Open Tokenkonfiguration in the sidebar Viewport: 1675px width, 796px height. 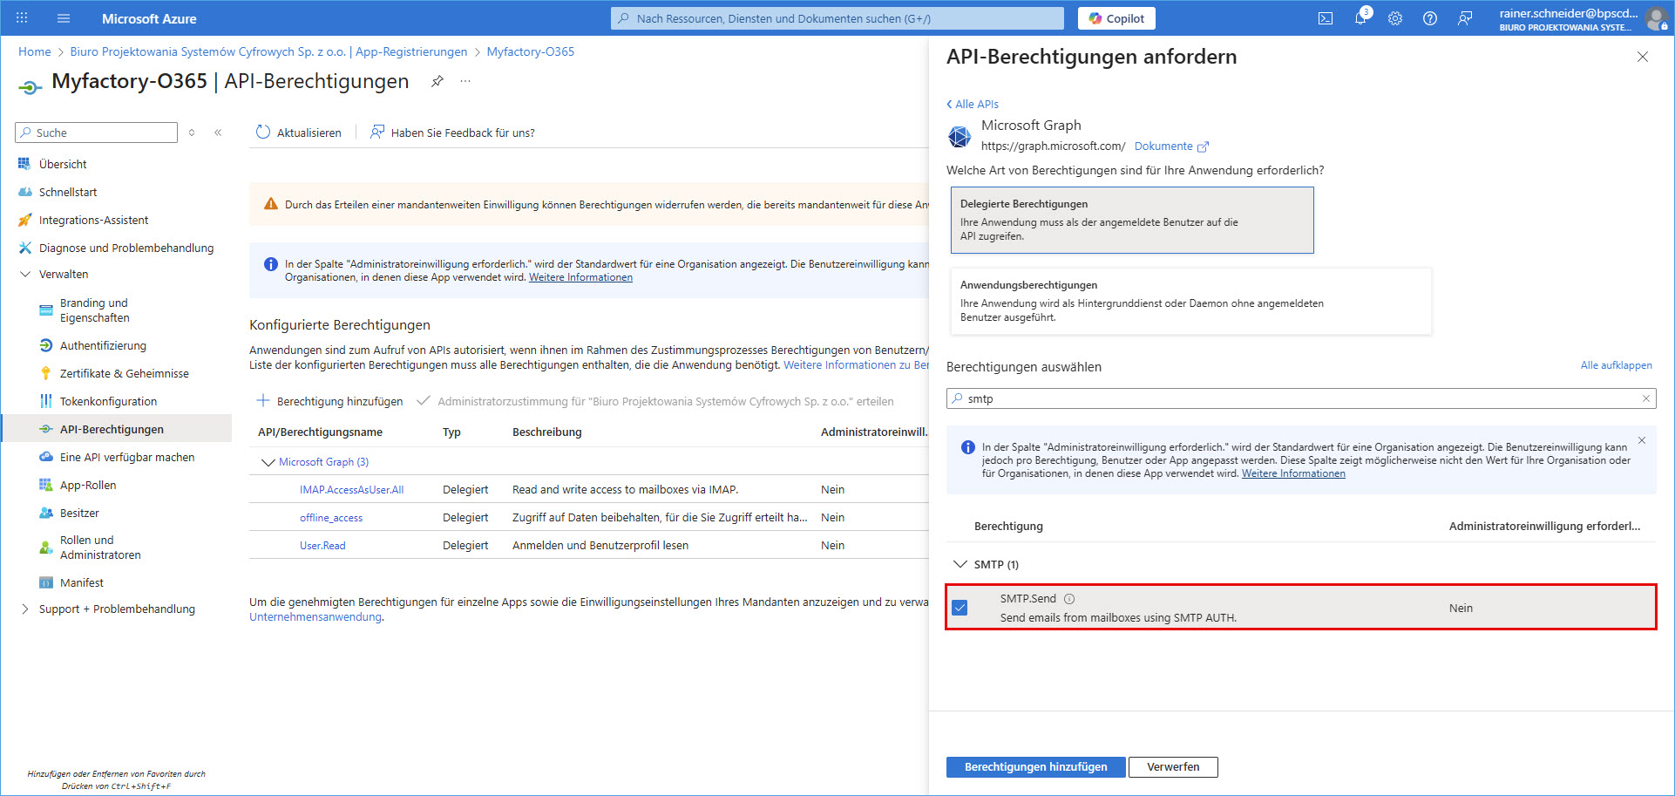pyautogui.click(x=108, y=401)
